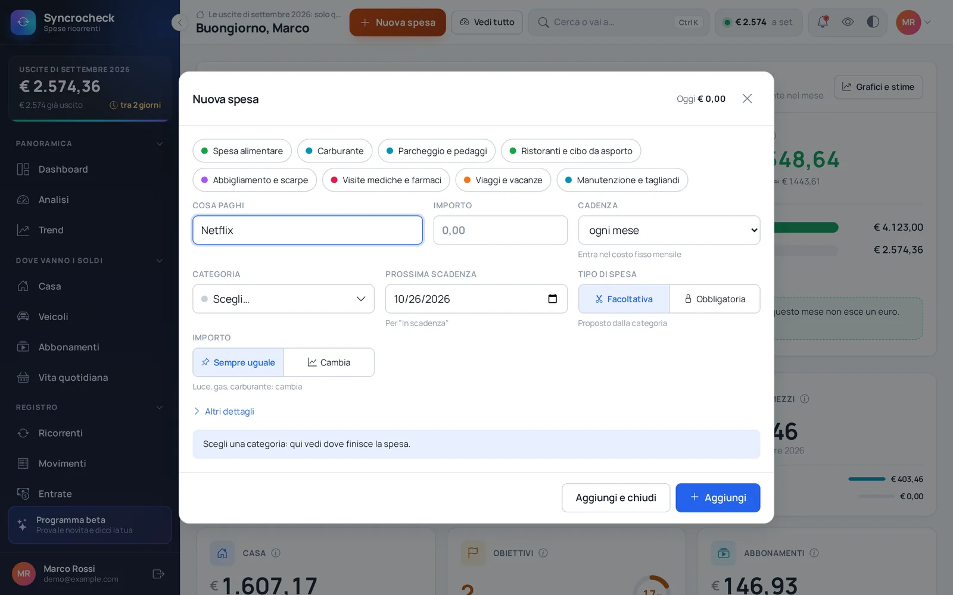The image size is (953, 595).
Task: Open the Cadenza ogni mese dropdown
Action: click(669, 230)
